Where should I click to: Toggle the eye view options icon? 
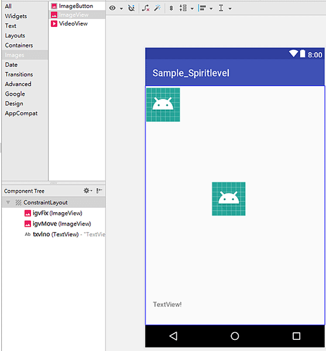[x=112, y=8]
